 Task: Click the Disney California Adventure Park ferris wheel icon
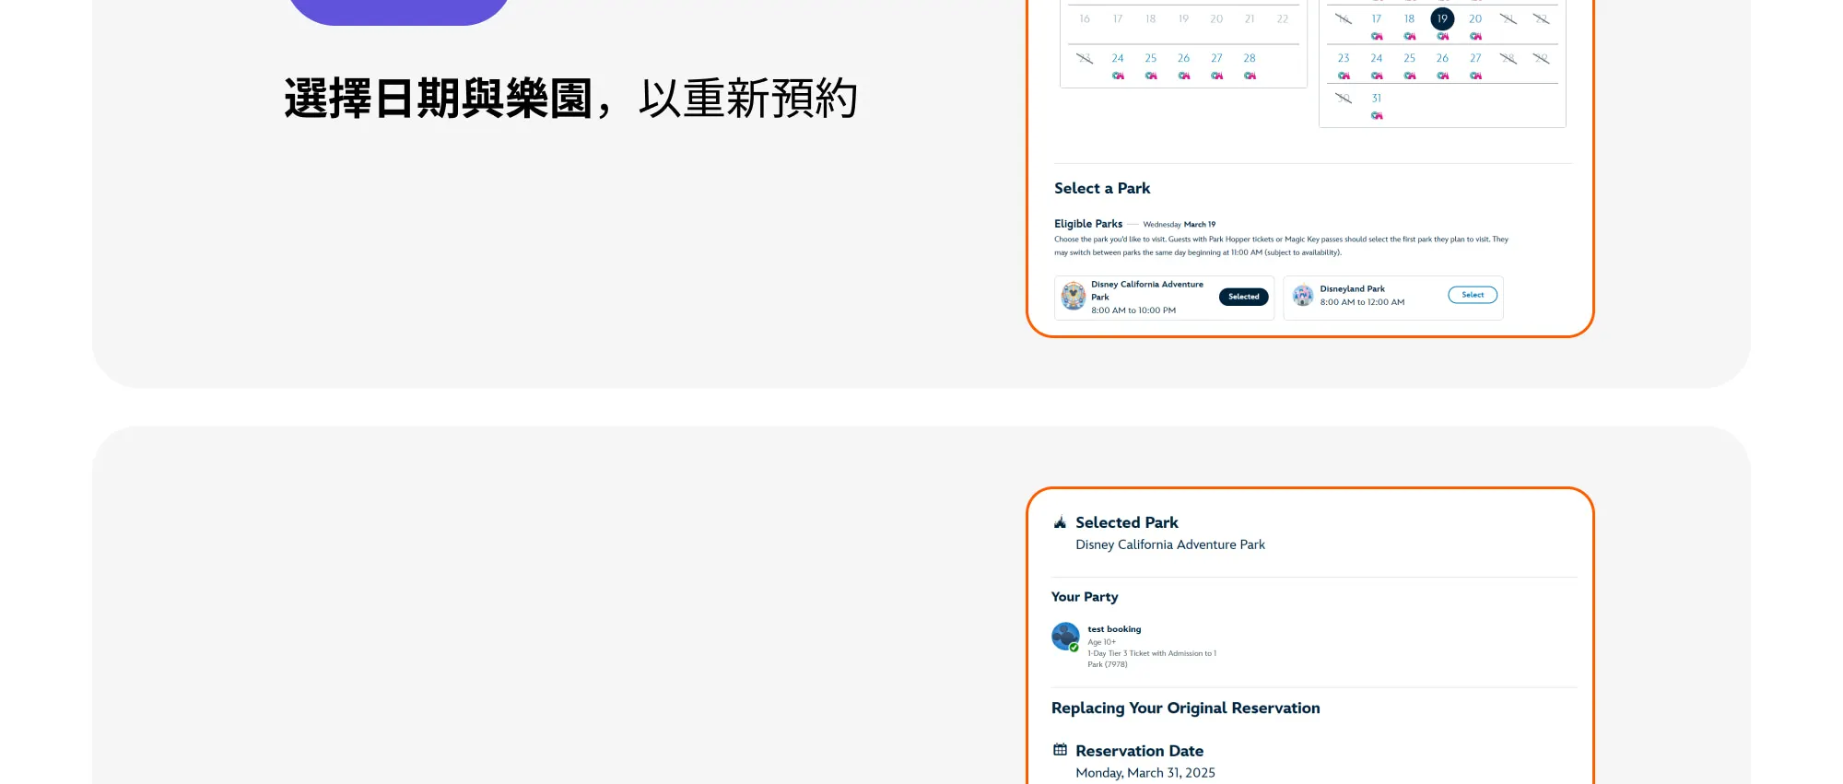(x=1074, y=296)
